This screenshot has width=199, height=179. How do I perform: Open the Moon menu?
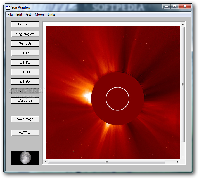click(39, 15)
